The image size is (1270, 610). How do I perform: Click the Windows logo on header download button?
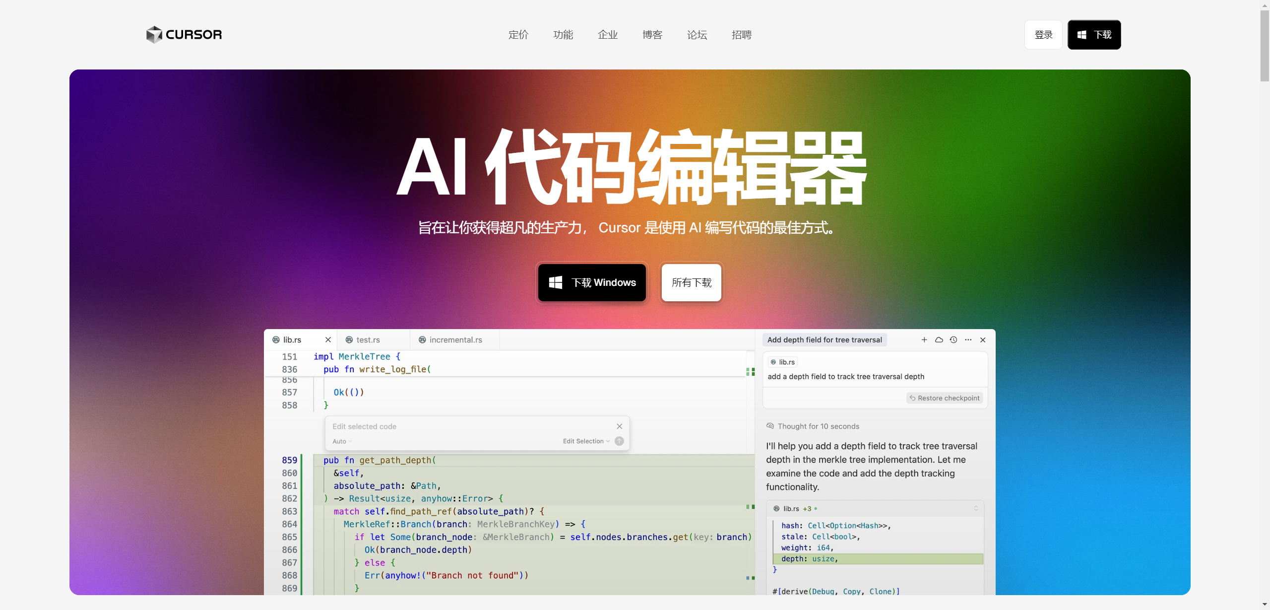1082,35
